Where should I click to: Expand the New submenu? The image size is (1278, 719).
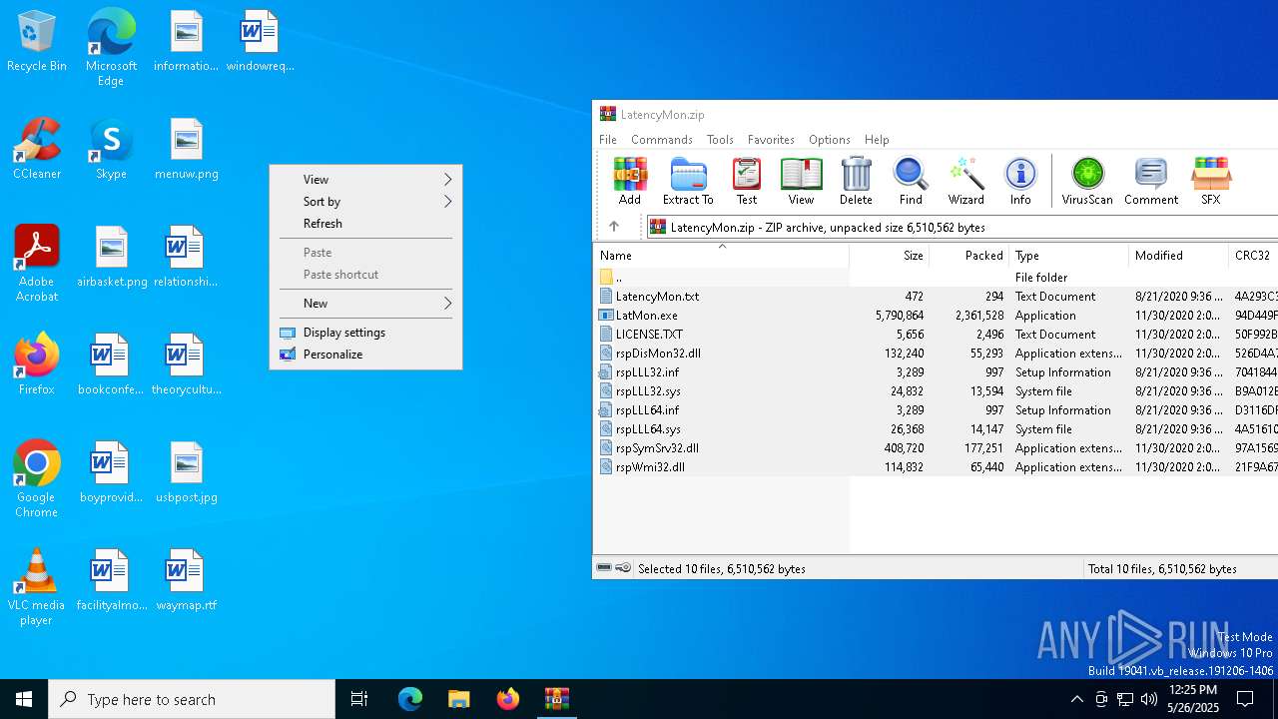[x=365, y=304]
